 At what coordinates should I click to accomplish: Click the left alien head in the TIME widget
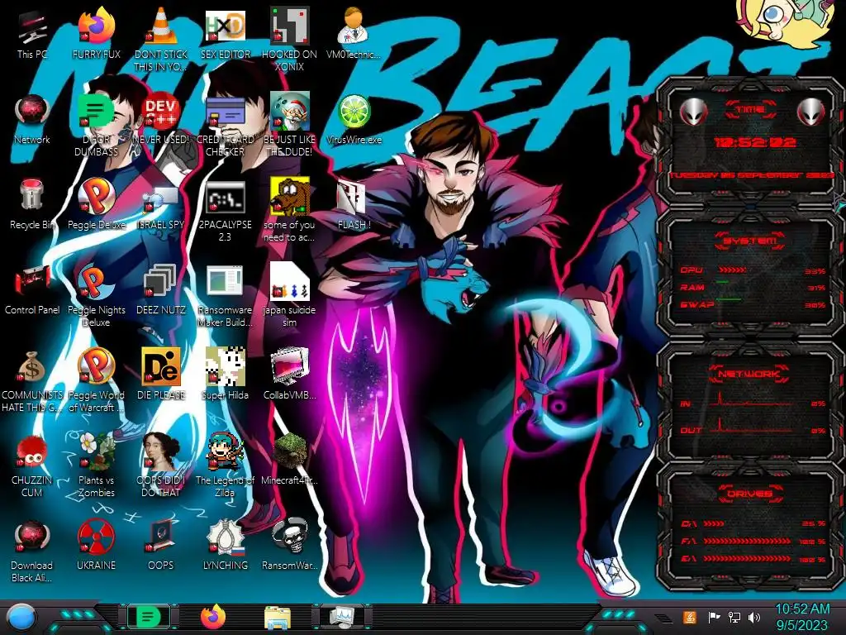694,112
